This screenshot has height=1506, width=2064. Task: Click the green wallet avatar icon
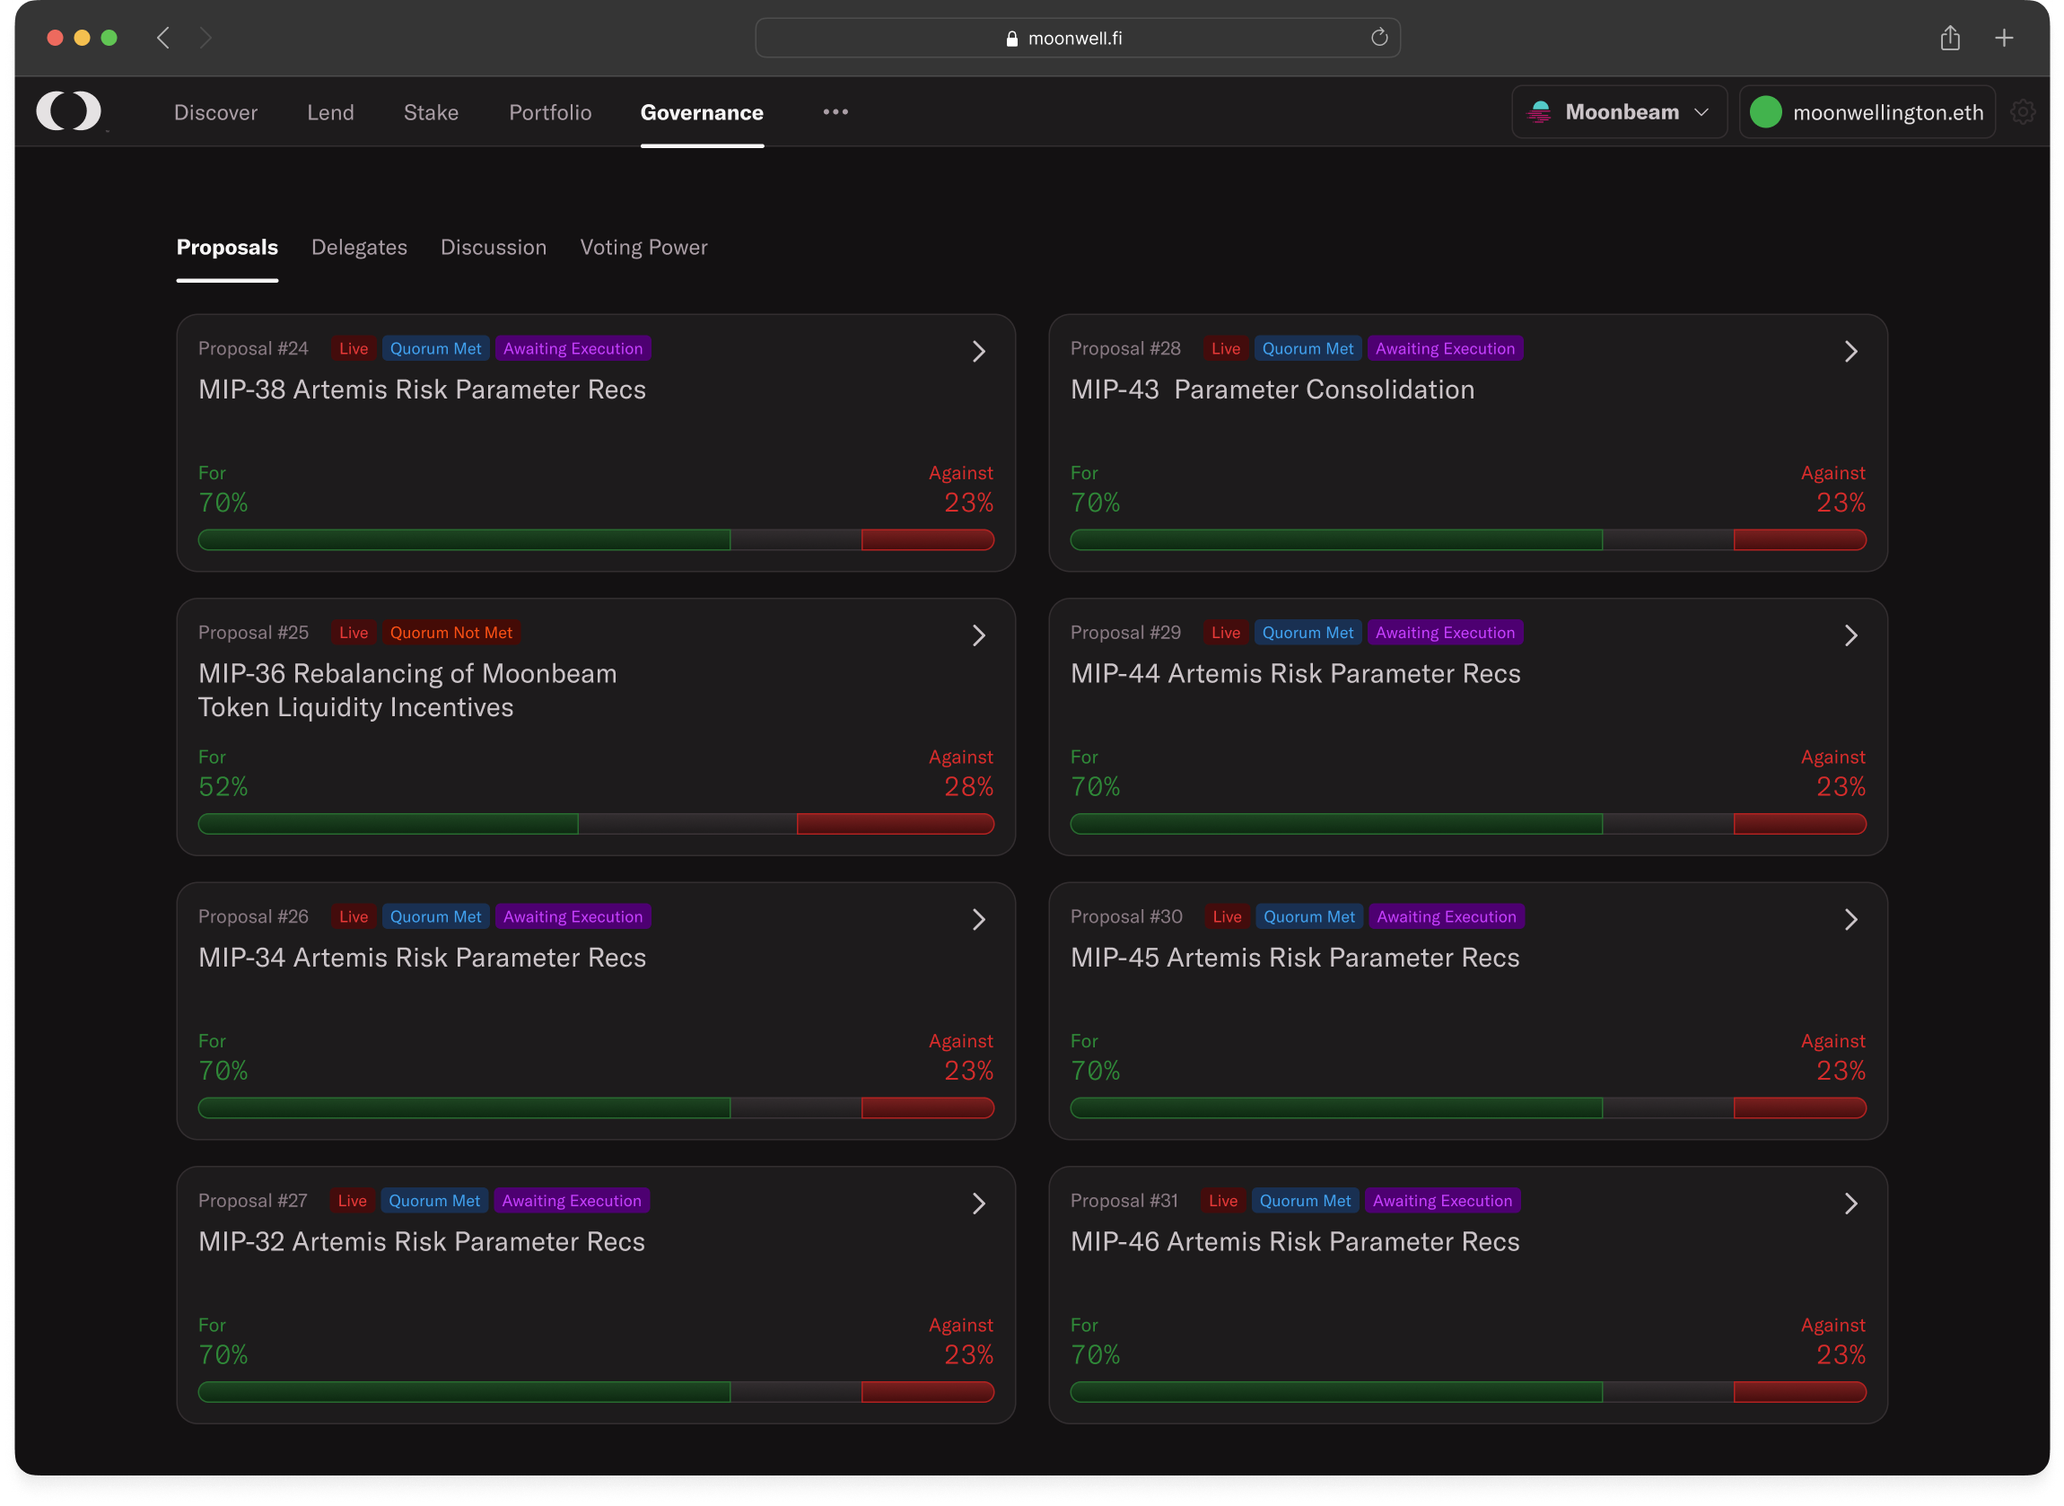click(x=1765, y=112)
